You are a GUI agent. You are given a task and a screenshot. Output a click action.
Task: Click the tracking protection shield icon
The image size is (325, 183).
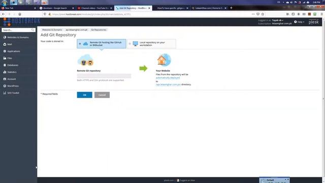[x=45, y=14]
